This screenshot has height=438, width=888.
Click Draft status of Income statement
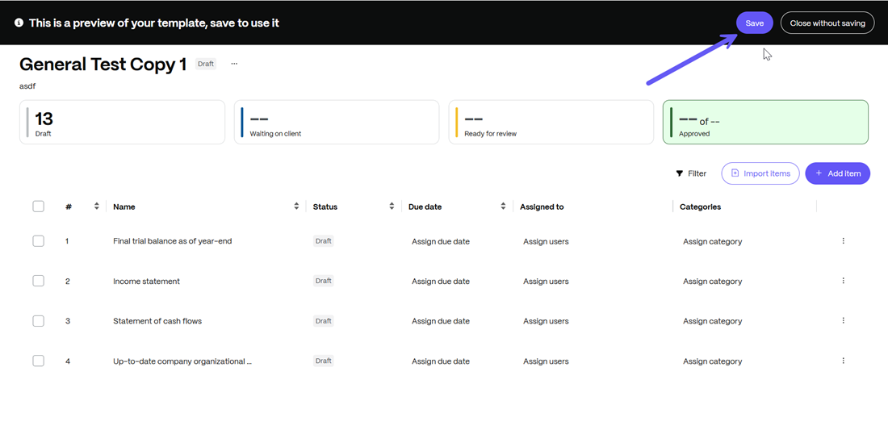coord(324,281)
